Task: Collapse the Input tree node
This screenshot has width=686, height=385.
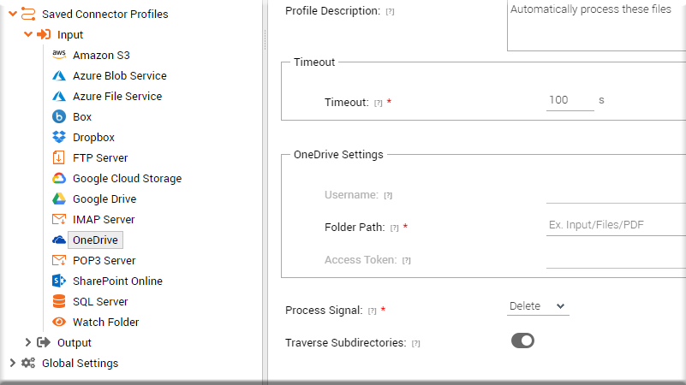Action: (28, 34)
